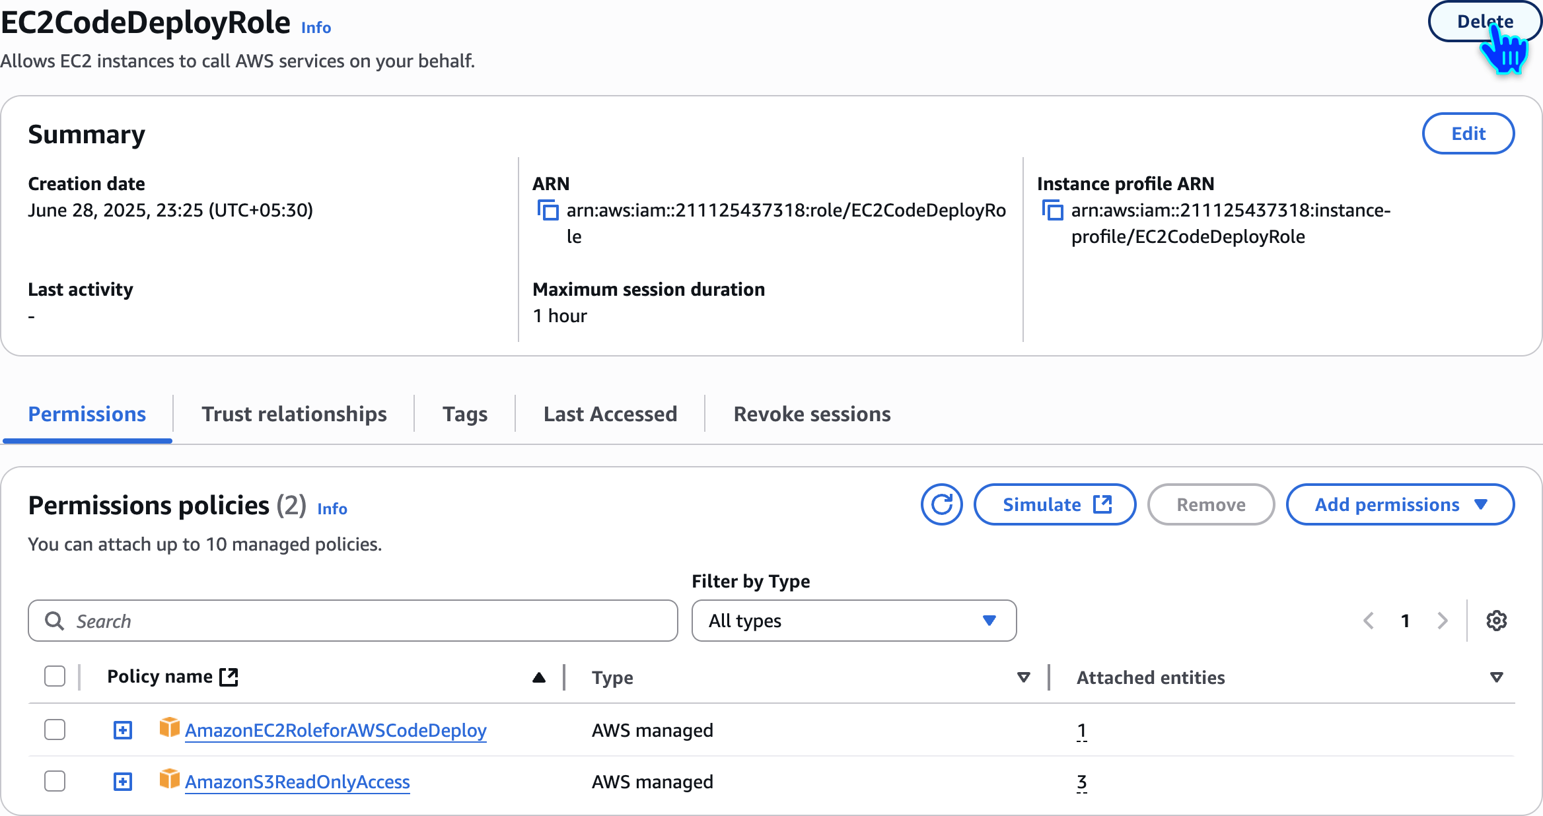Select AmazonEC2RoleforAWSCodeDeploy row checkbox

click(55, 730)
